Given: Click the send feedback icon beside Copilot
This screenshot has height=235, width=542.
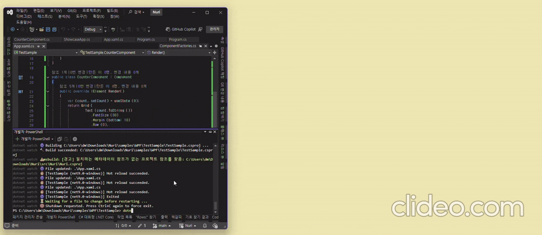Looking at the screenshot, I should (201, 29).
